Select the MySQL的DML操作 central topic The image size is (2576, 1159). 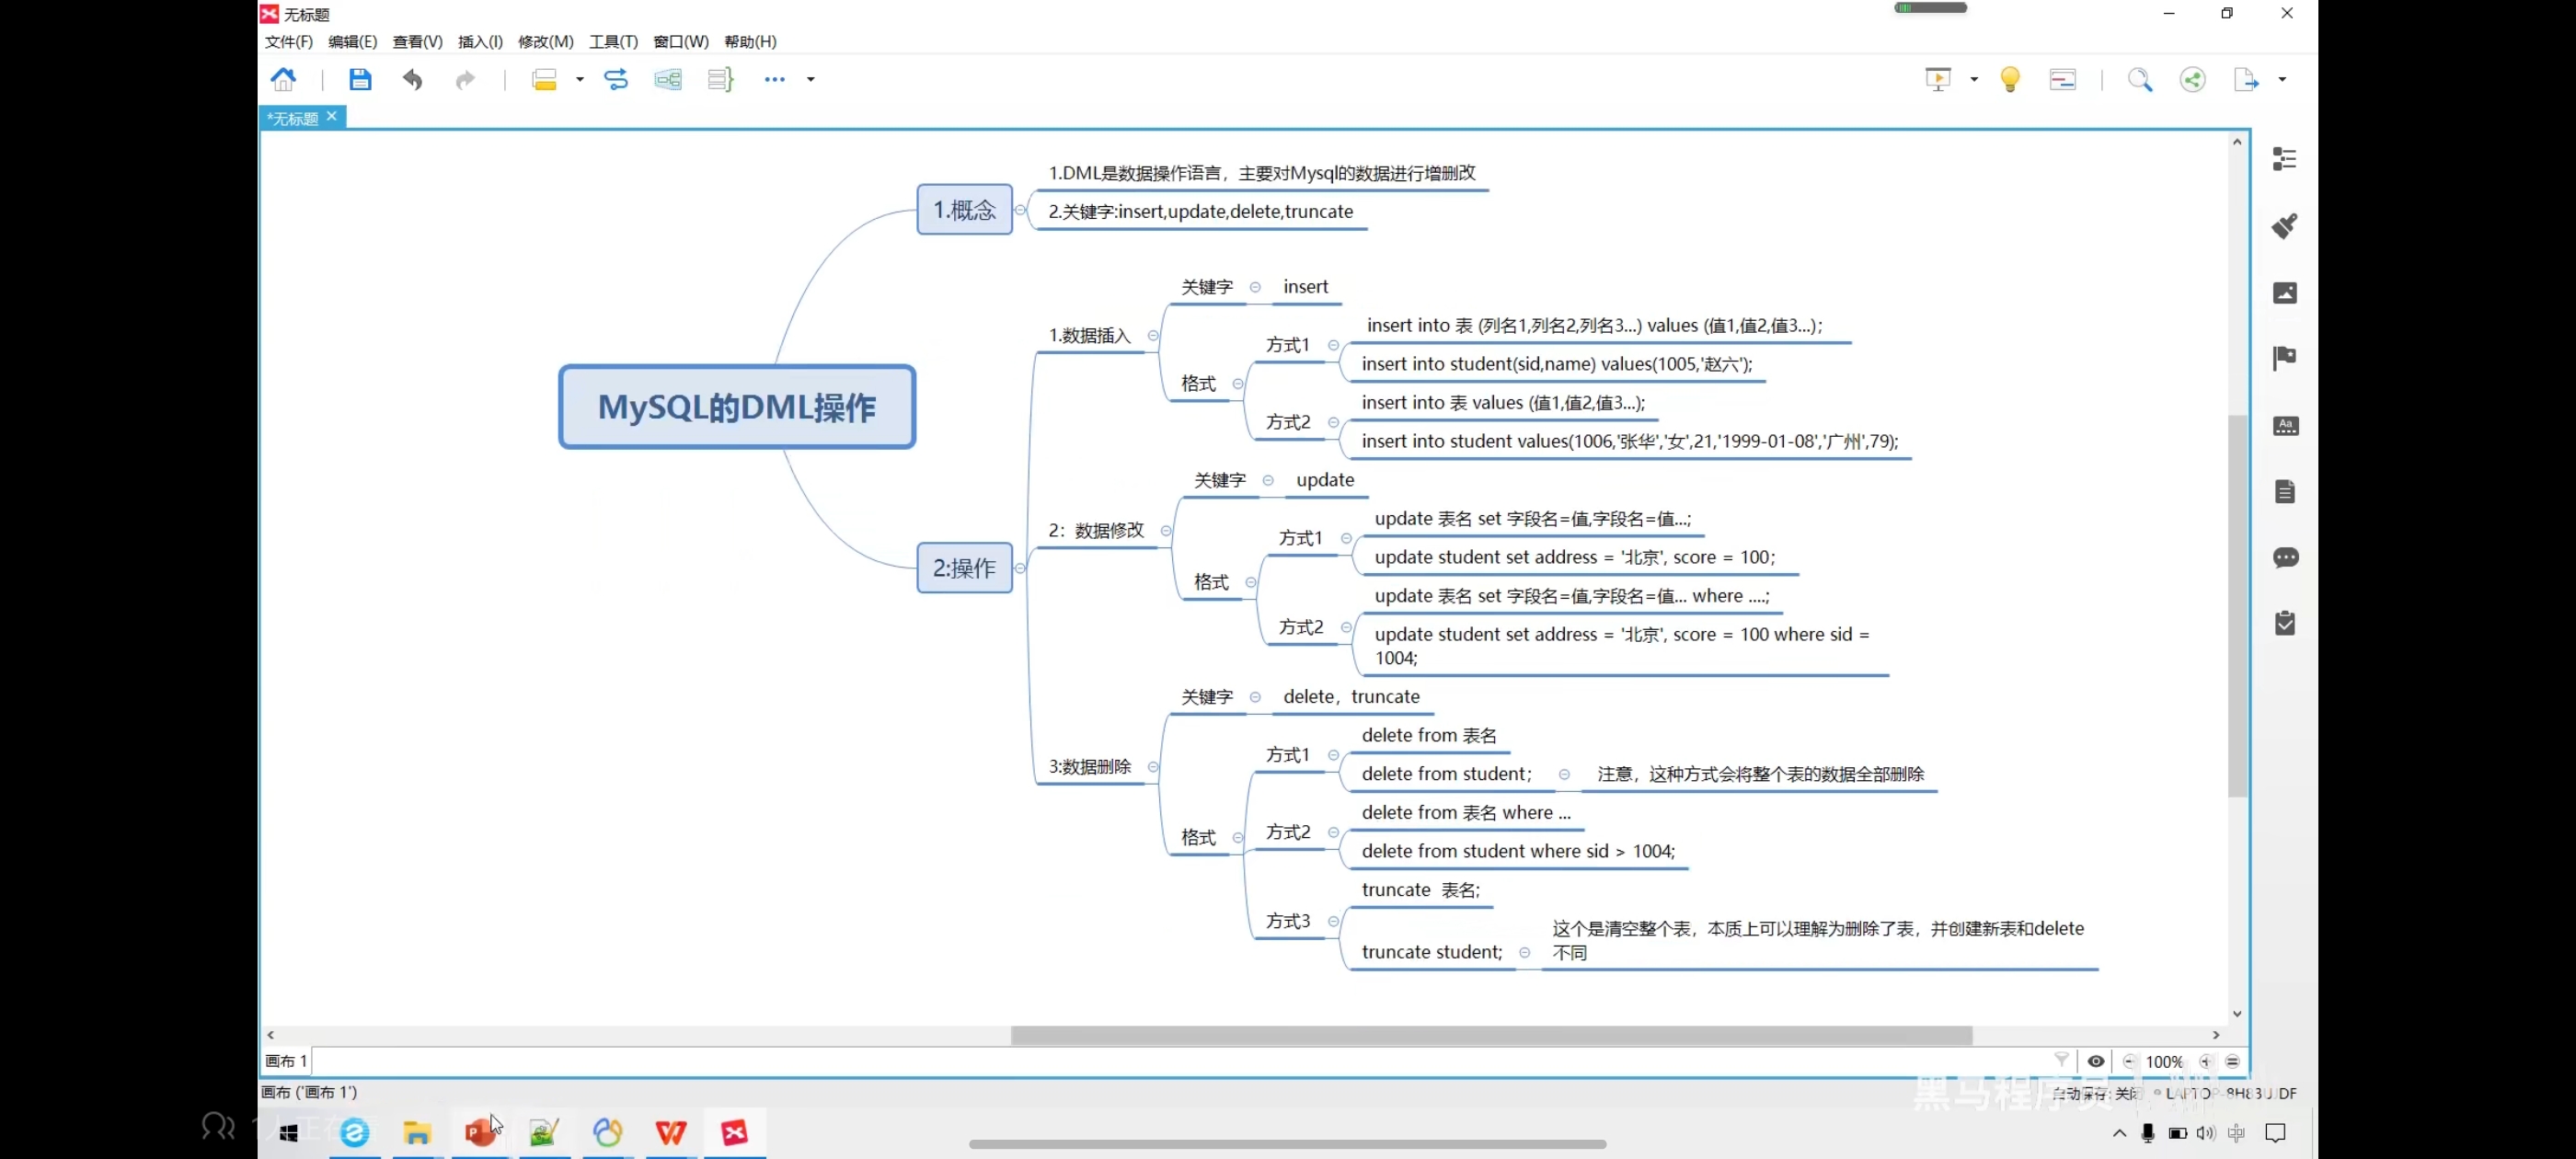click(737, 407)
